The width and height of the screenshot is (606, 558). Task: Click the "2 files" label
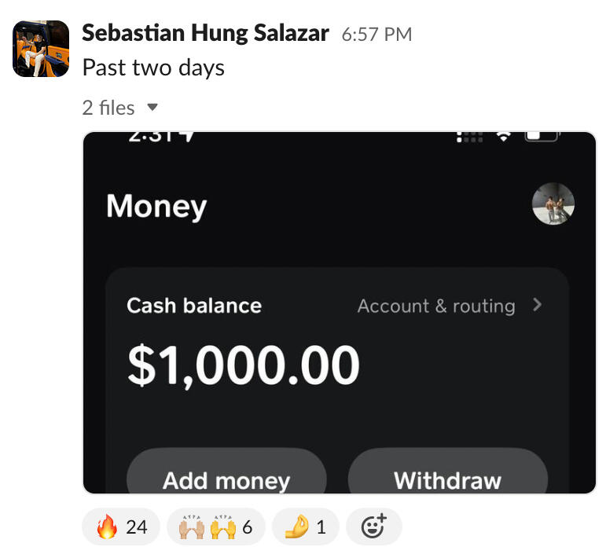(x=108, y=107)
